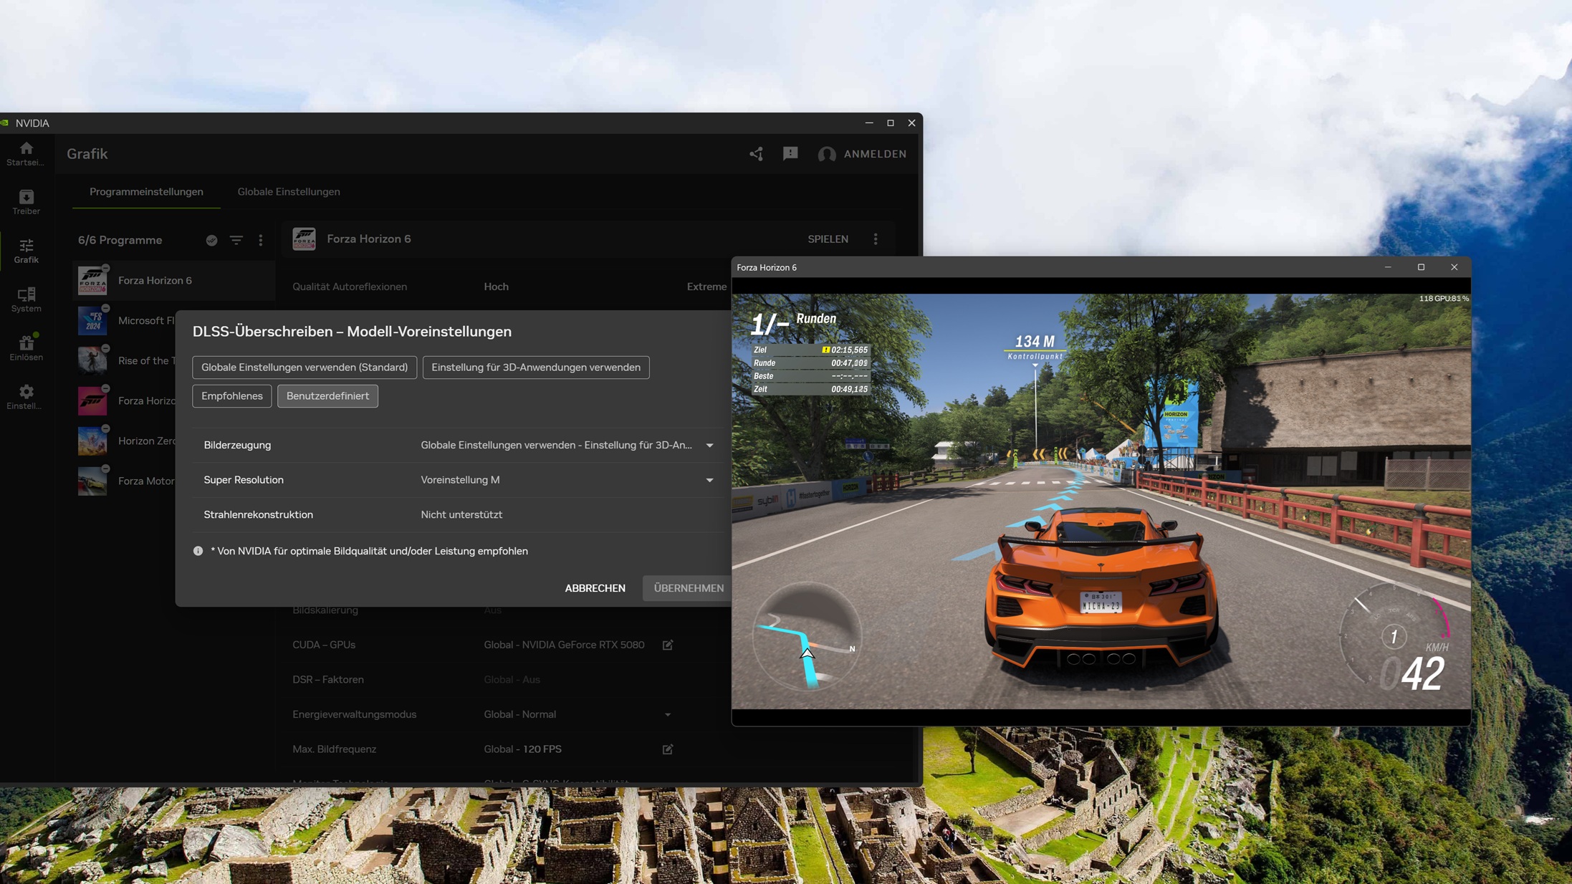Select the Microsoft Flight Simulator 2024 entry
The image size is (1572, 884).
tap(125, 321)
